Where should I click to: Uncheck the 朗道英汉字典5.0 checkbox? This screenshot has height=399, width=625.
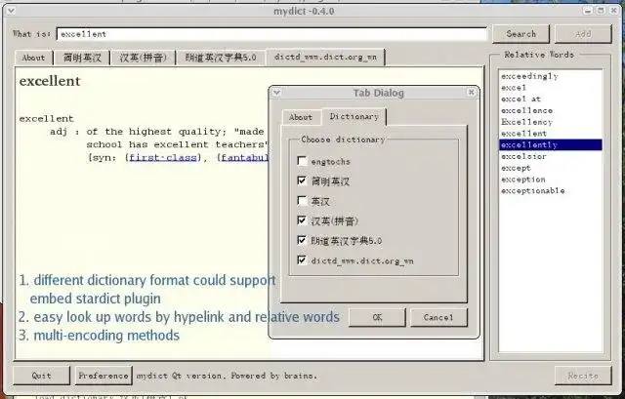tap(302, 240)
